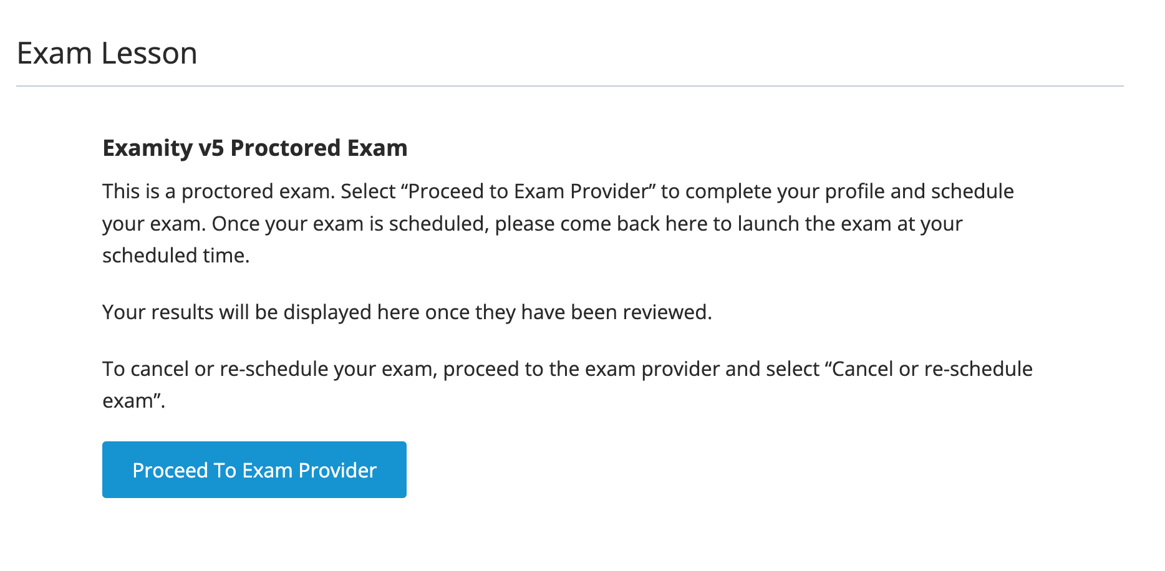Click 'proceed to the exam provider and select' text

click(631, 368)
